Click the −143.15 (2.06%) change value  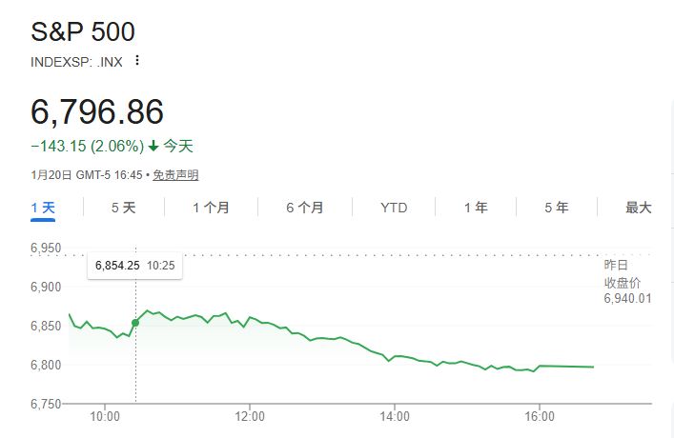coord(88,147)
